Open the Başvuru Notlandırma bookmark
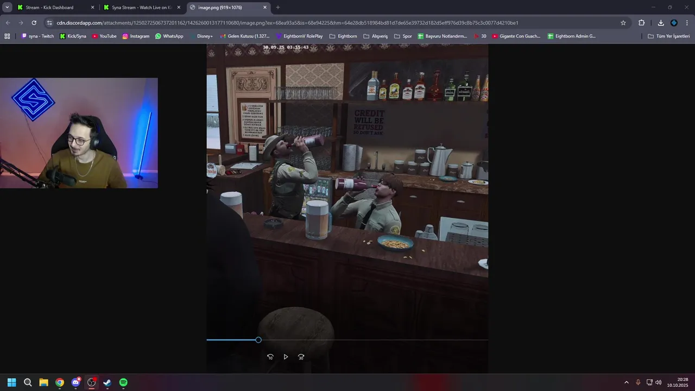This screenshot has width=695, height=391. point(443,36)
